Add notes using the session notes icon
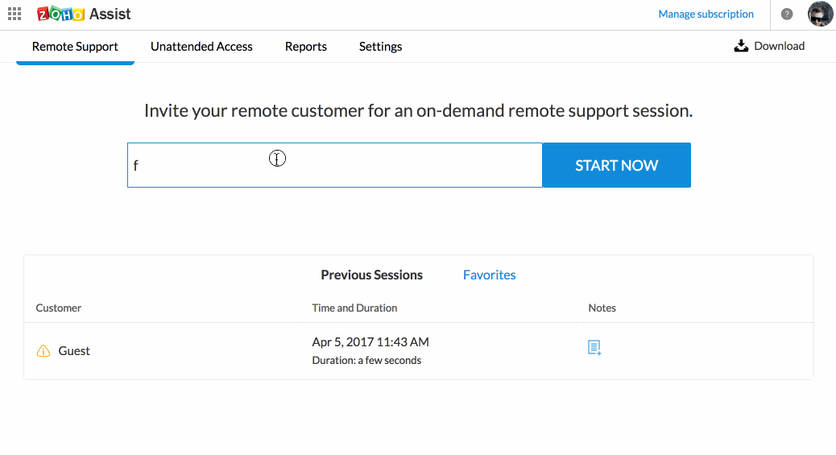 594,348
